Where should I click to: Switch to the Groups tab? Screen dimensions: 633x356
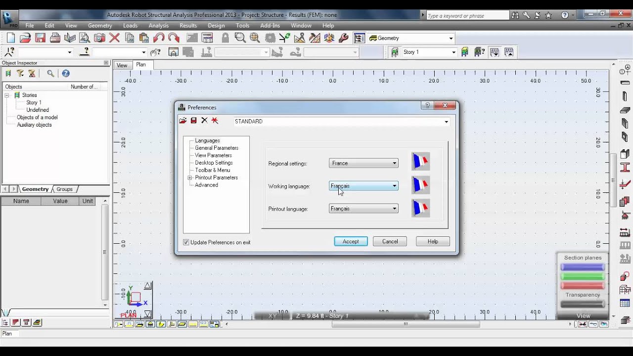pyautogui.click(x=64, y=189)
